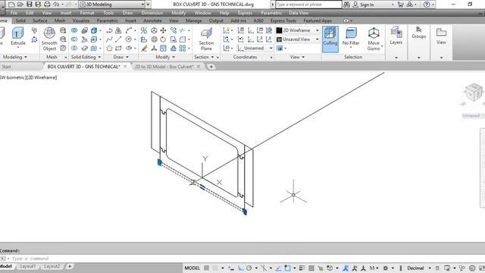485x273 pixels.
Task: Toggle polar tracking in status bar
Action: pyautogui.click(x=249, y=268)
